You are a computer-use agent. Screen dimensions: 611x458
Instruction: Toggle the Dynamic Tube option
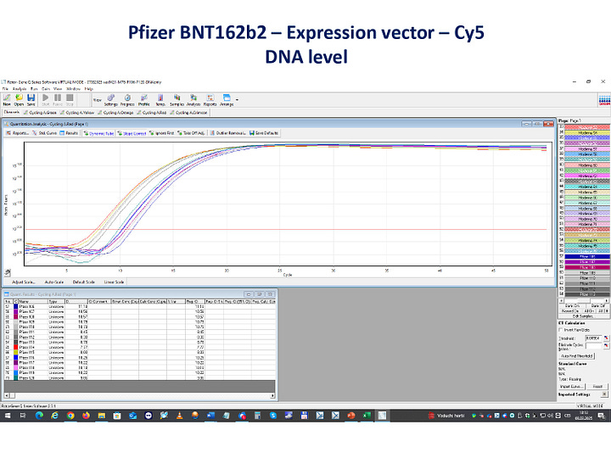click(98, 133)
